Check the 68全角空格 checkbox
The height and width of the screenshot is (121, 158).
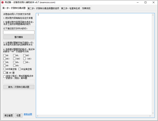coord(20,69)
